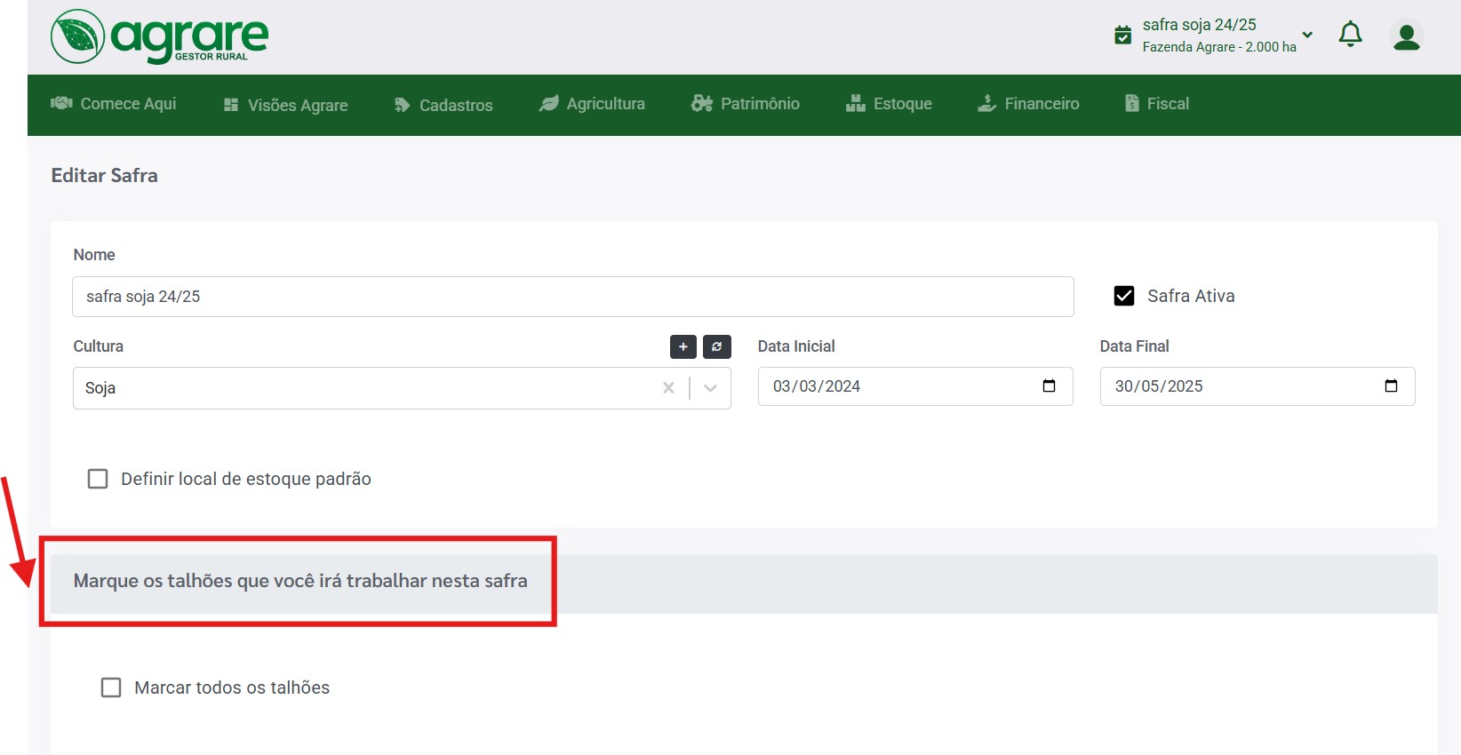The image size is (1461, 755).
Task: Click the Data Final field 30/05/2025
Action: [1257, 386]
